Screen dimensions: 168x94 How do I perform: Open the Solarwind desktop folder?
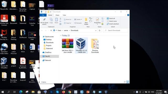click(x=23, y=20)
